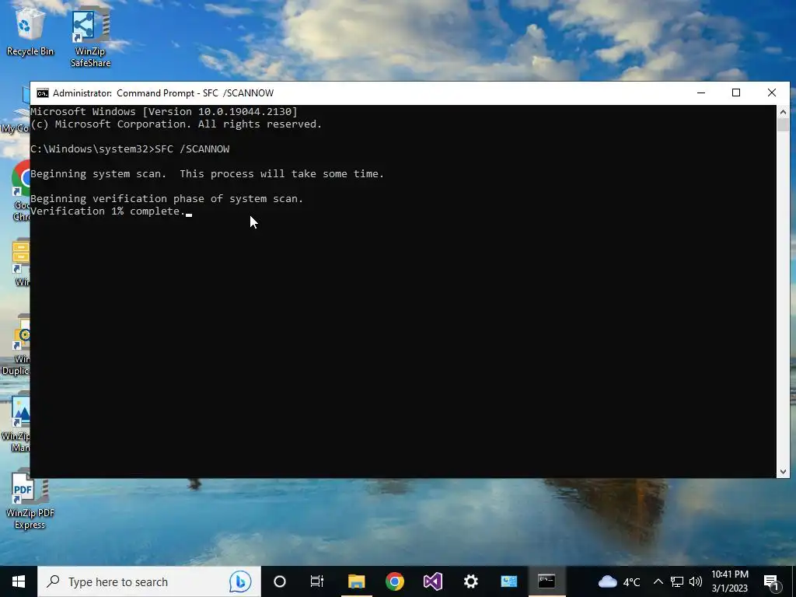Click the Command Prompt scrollbar thumb
This screenshot has width=796, height=597.
783,125
